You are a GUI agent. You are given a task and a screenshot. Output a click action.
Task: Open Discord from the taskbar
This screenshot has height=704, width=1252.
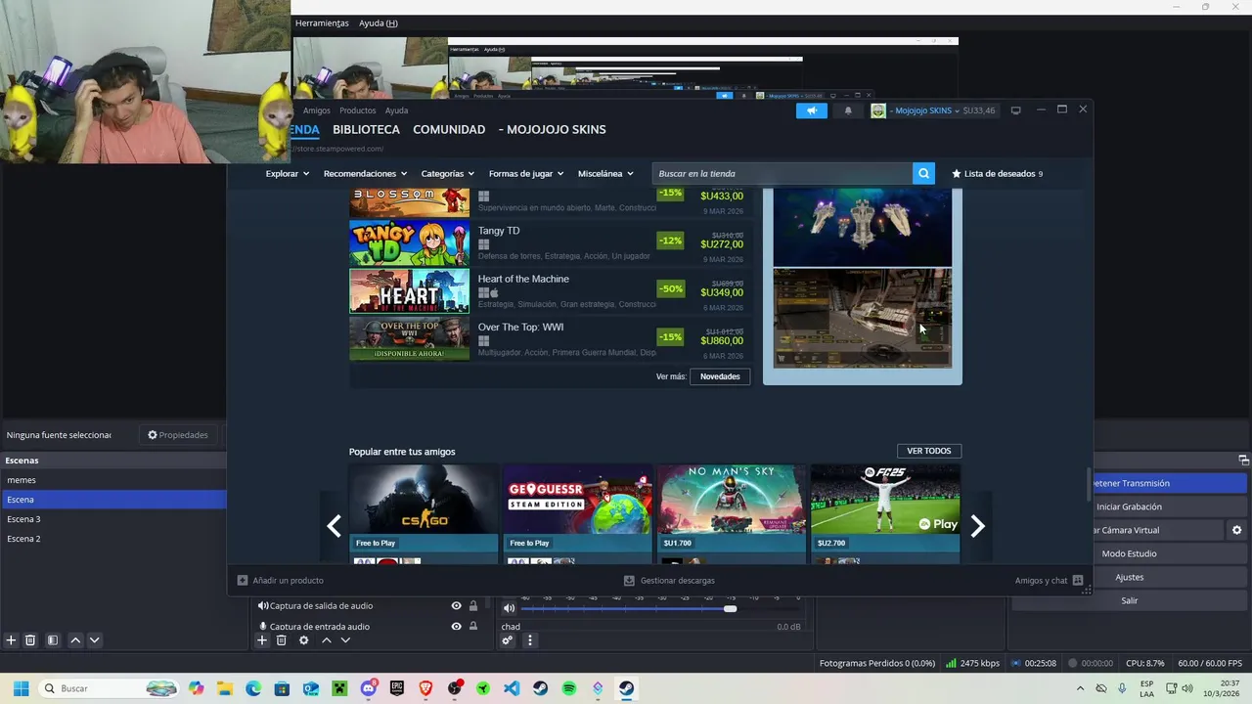pos(368,688)
